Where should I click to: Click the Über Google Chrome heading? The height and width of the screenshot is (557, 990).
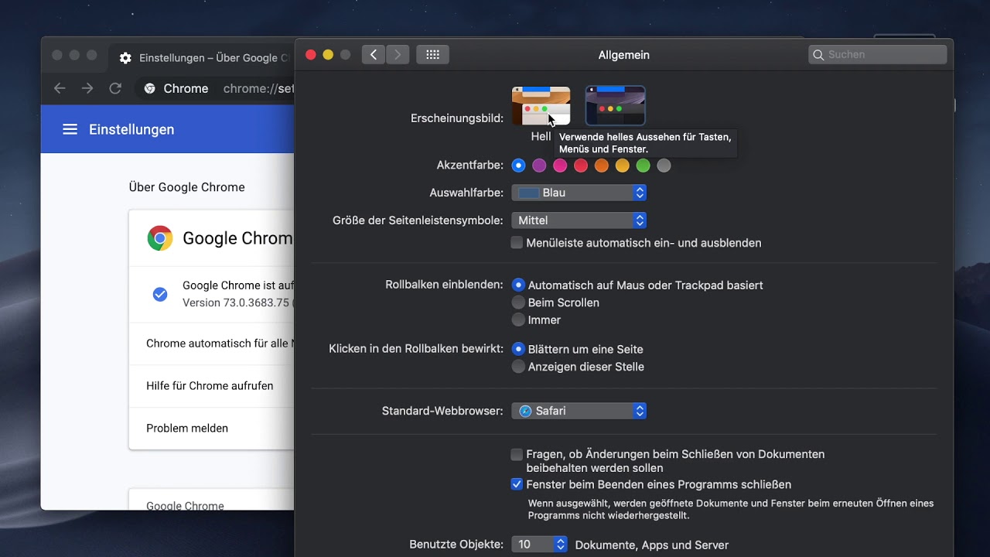(x=186, y=187)
